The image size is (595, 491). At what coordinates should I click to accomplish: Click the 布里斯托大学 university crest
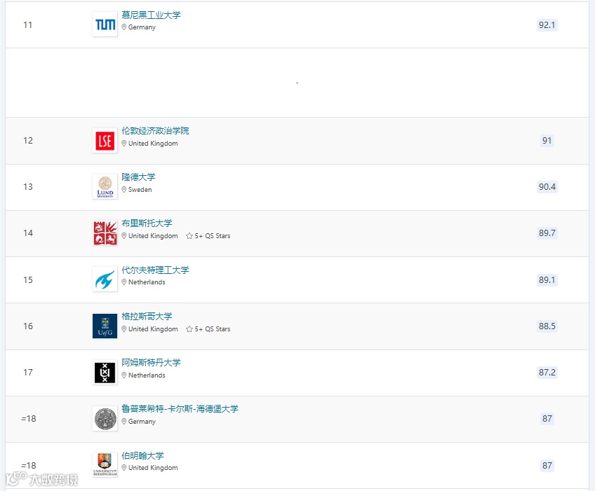tap(105, 233)
